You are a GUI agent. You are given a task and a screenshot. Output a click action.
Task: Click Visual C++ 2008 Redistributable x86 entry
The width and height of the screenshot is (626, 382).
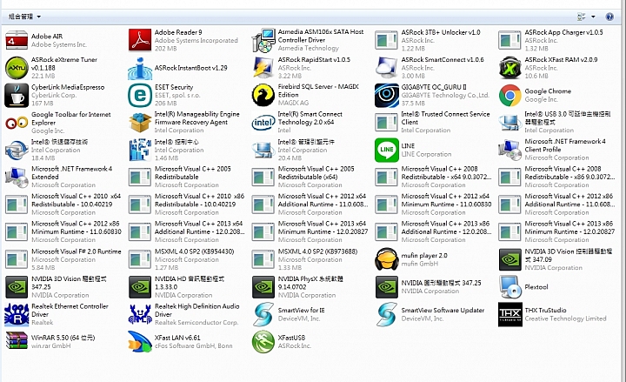point(557,177)
